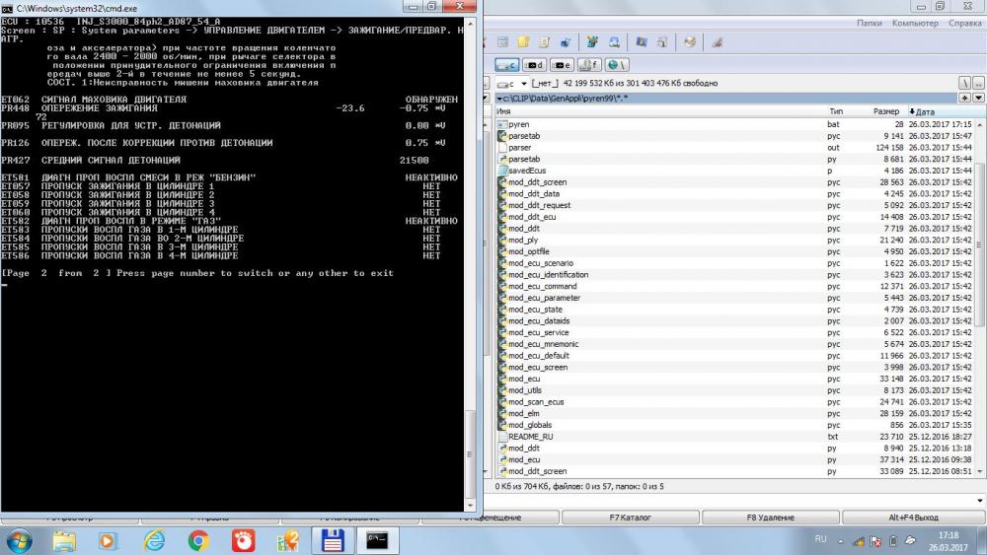The image size is (987, 555).
Task: Open the Windows Start menu
Action: [18, 540]
